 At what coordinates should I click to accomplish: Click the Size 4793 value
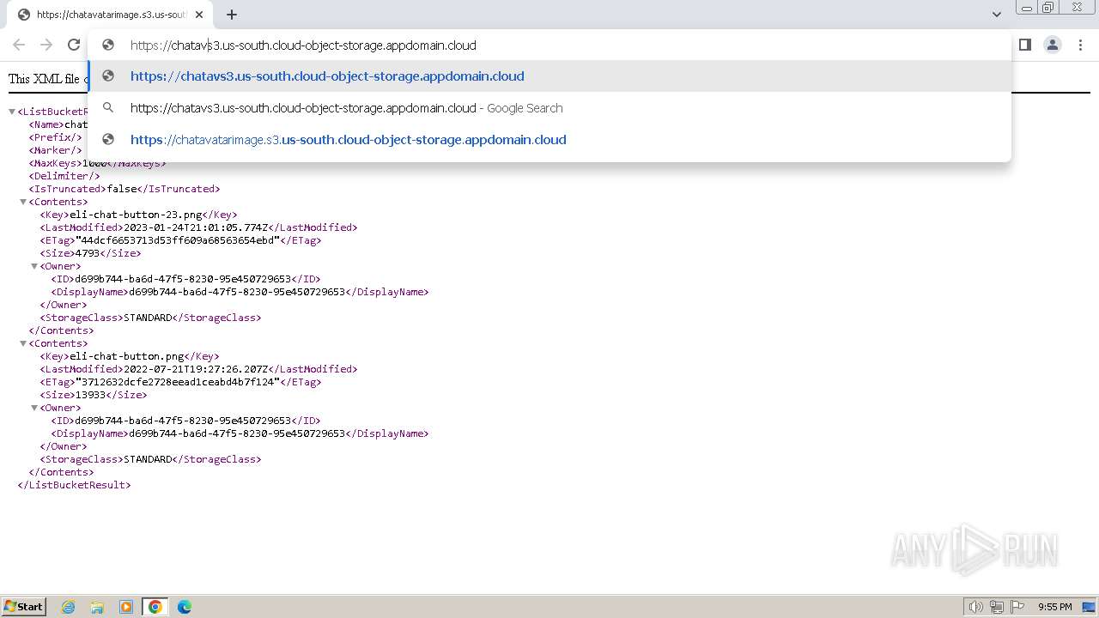pos(88,253)
